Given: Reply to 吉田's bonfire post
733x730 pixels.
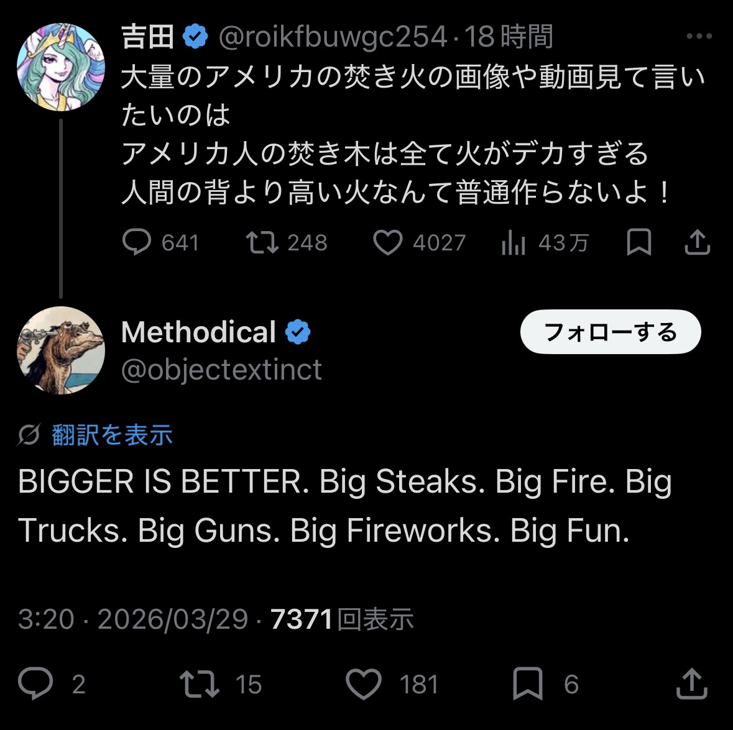Looking at the screenshot, I should (x=137, y=242).
